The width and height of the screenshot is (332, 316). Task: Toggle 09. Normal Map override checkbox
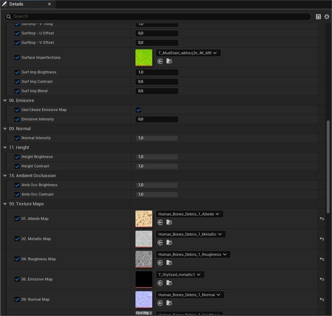pos(17,300)
